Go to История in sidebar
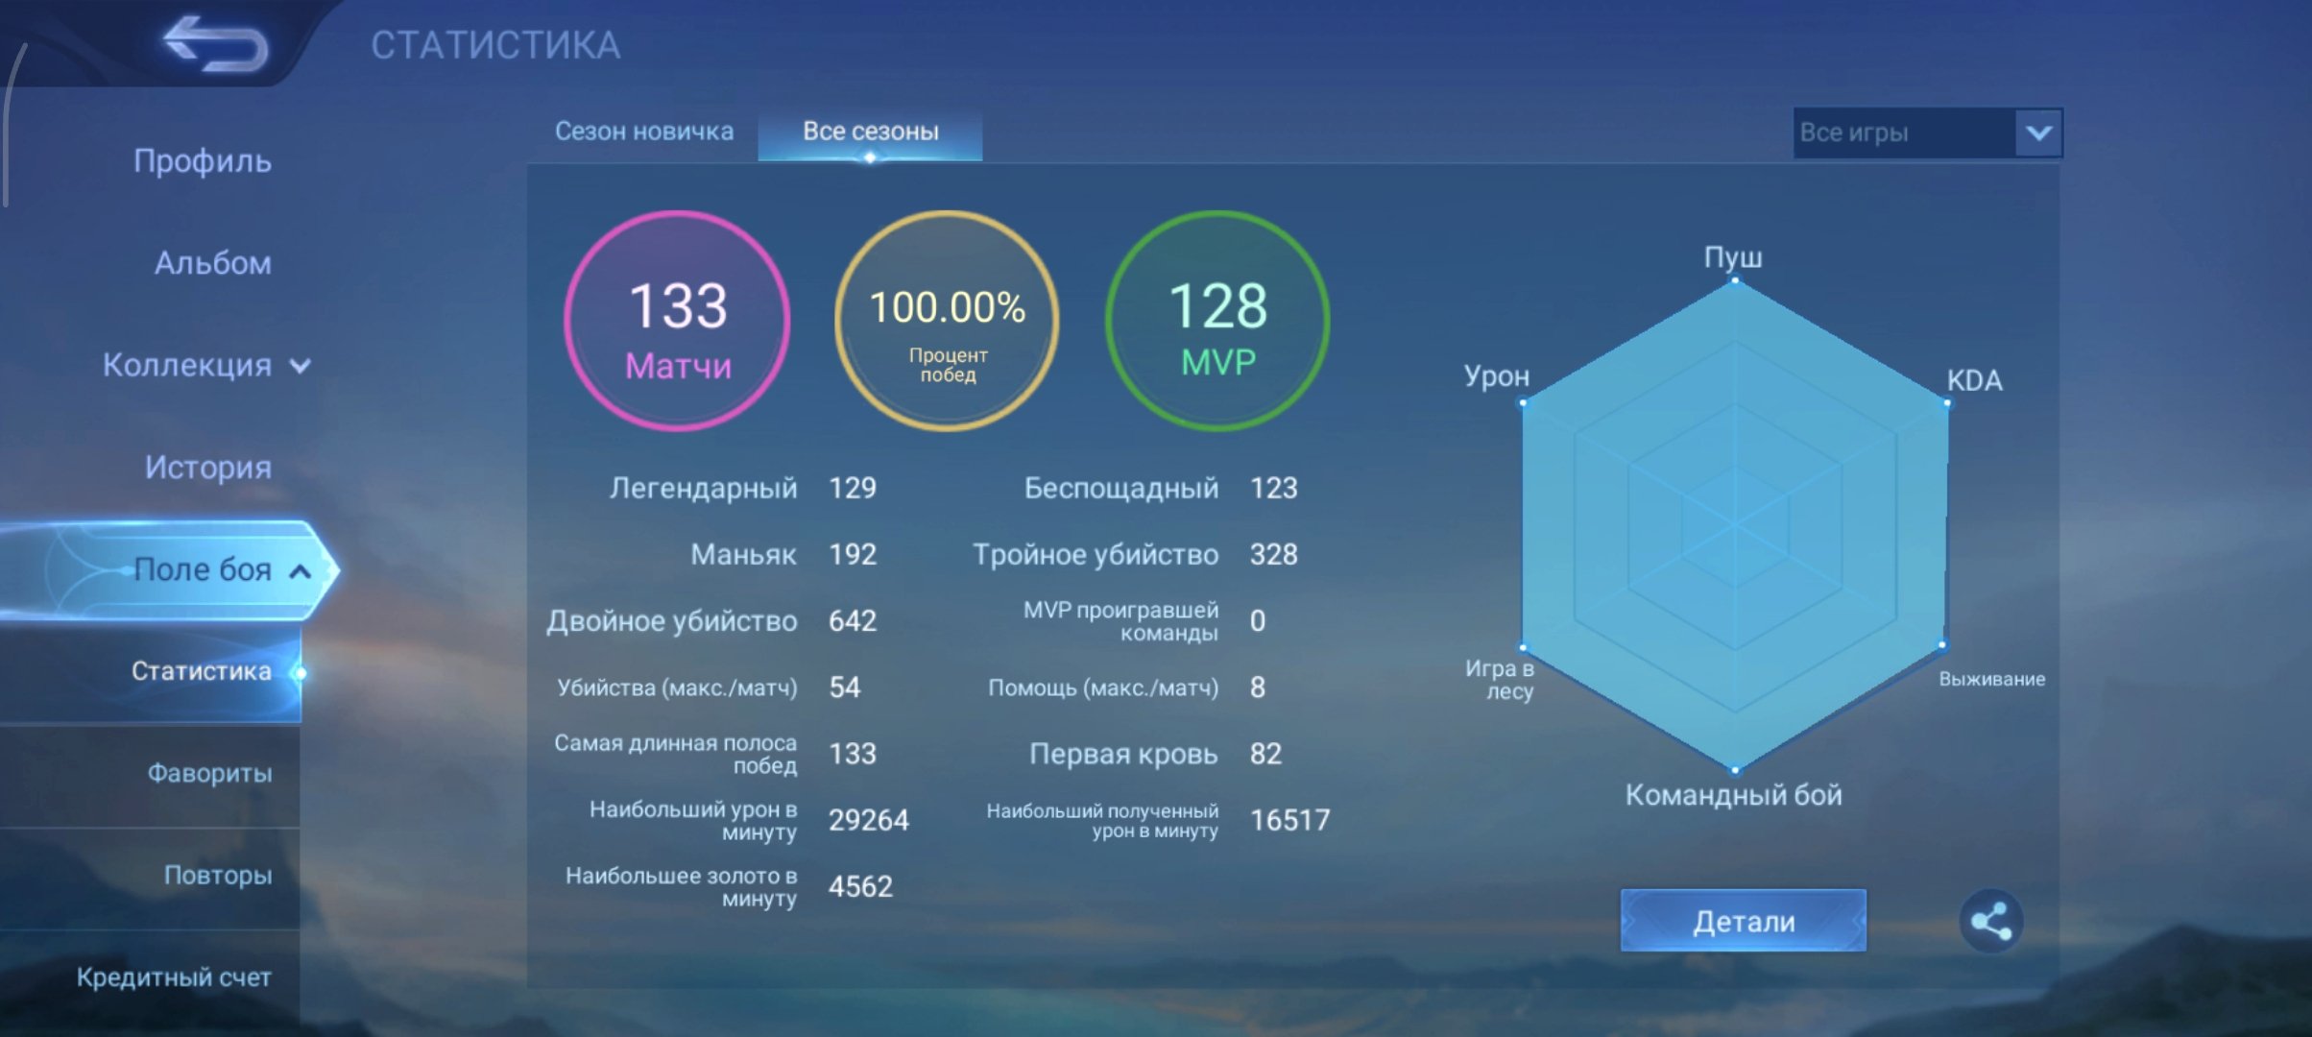 point(208,468)
